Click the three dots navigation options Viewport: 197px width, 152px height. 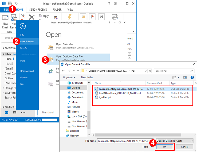pos(23,113)
